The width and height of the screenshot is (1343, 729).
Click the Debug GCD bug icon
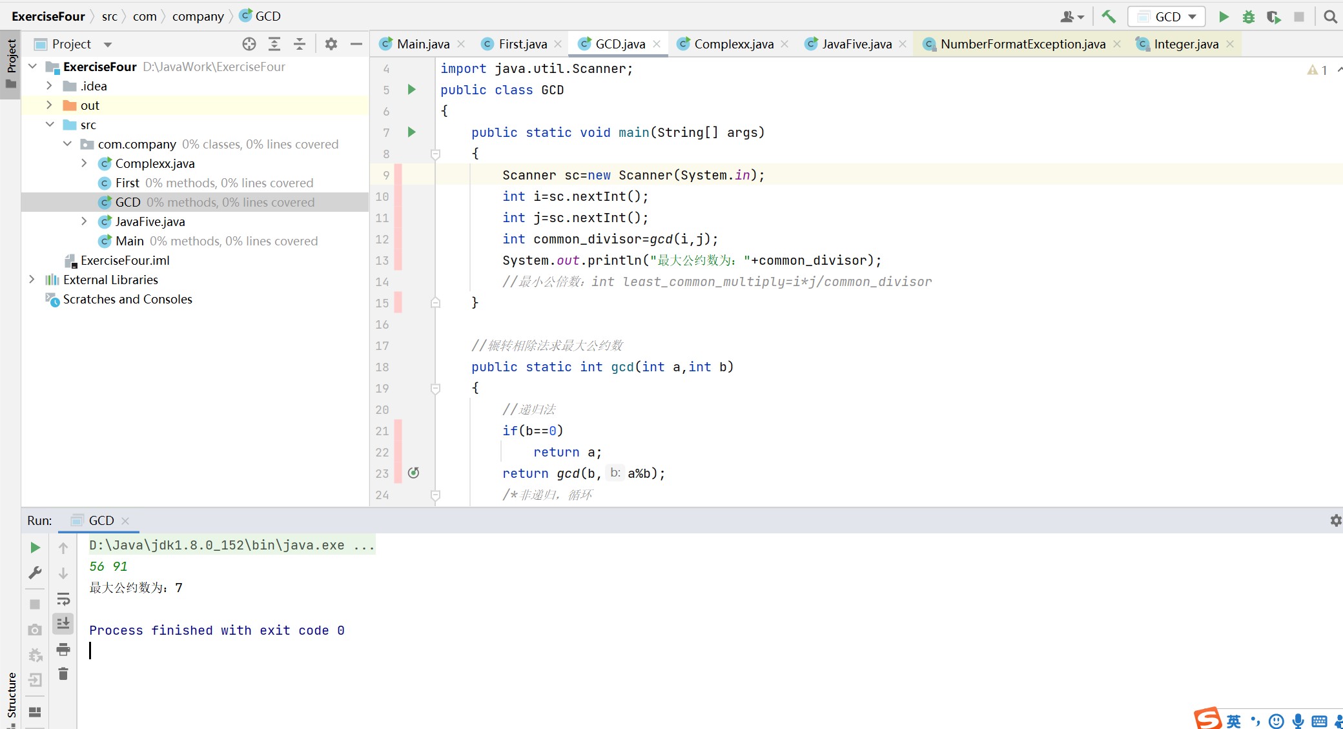(1249, 17)
